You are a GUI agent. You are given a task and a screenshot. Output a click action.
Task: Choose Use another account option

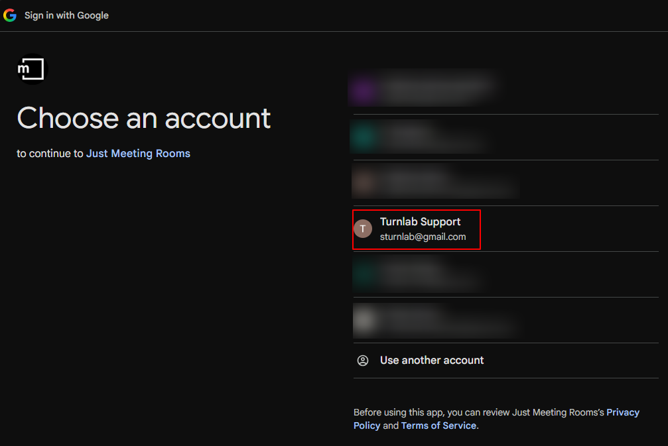click(x=505, y=361)
